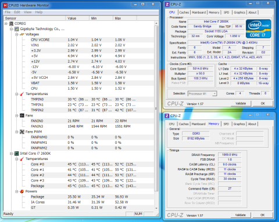Click the memory Size 8192 MBytes field
The image size is (279, 222).
196,139
